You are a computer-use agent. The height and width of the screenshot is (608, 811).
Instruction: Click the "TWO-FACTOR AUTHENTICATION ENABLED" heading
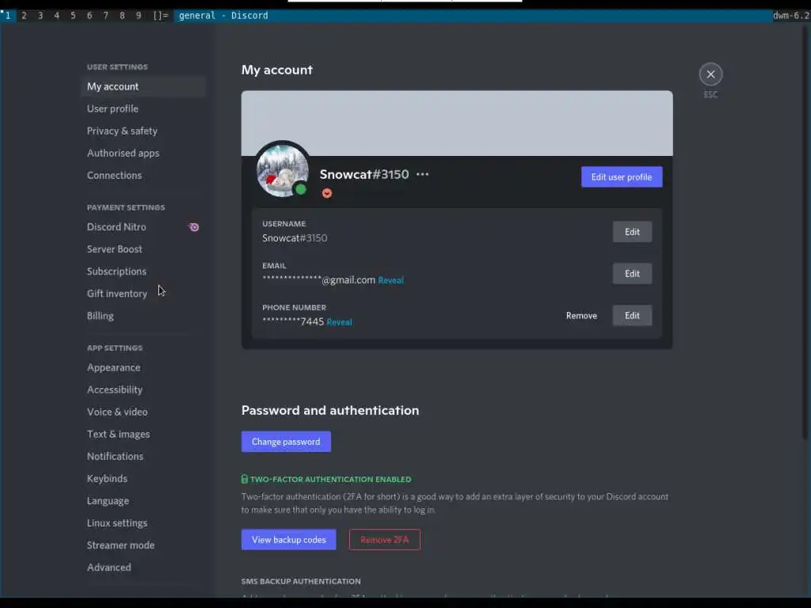pyautogui.click(x=330, y=479)
